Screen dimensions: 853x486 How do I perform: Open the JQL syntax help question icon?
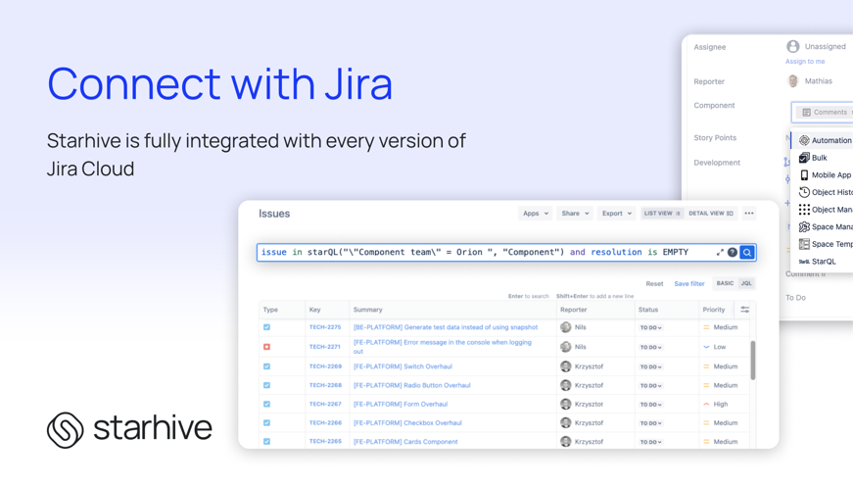tap(733, 253)
